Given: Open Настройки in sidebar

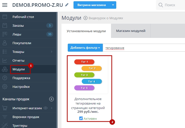Looking at the screenshot, I should click(21, 87).
